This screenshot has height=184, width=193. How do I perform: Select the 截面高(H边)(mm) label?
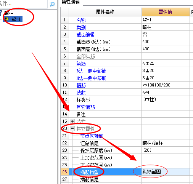93,49
